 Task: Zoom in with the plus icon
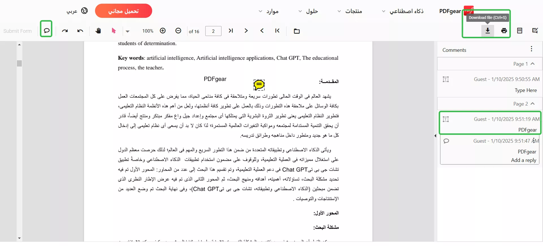point(163,31)
